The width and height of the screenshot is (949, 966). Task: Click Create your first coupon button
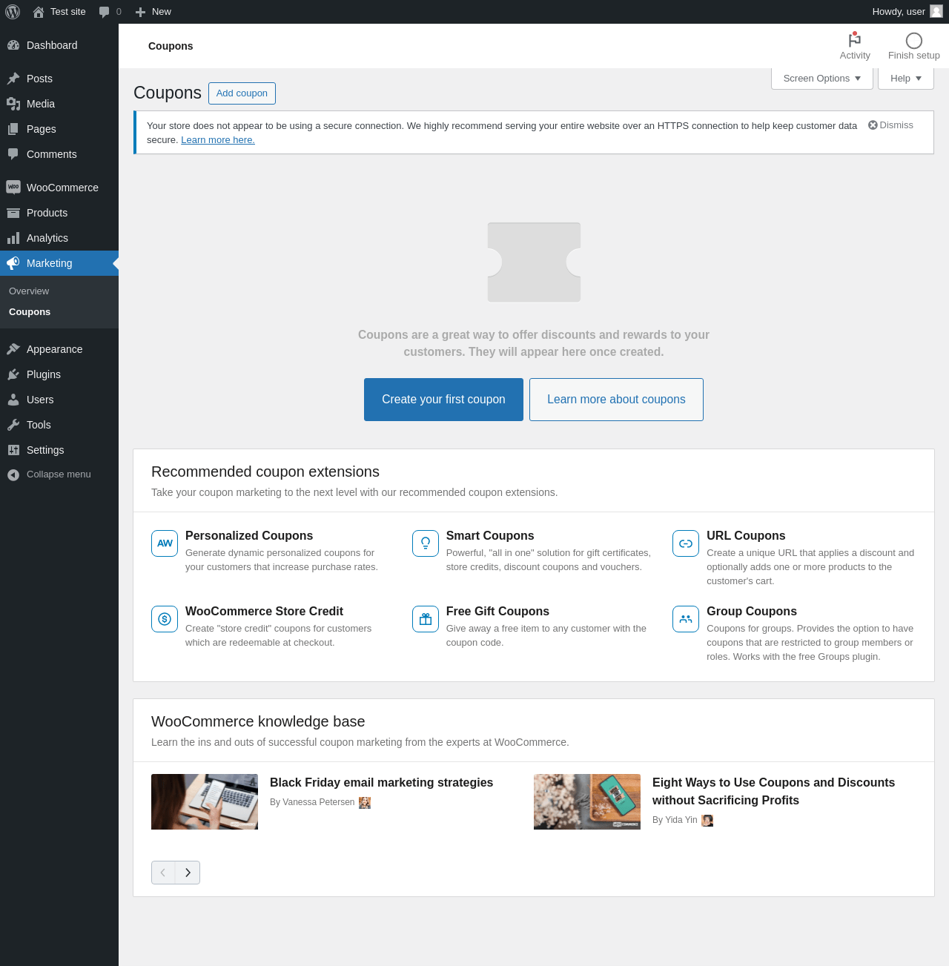(443, 400)
